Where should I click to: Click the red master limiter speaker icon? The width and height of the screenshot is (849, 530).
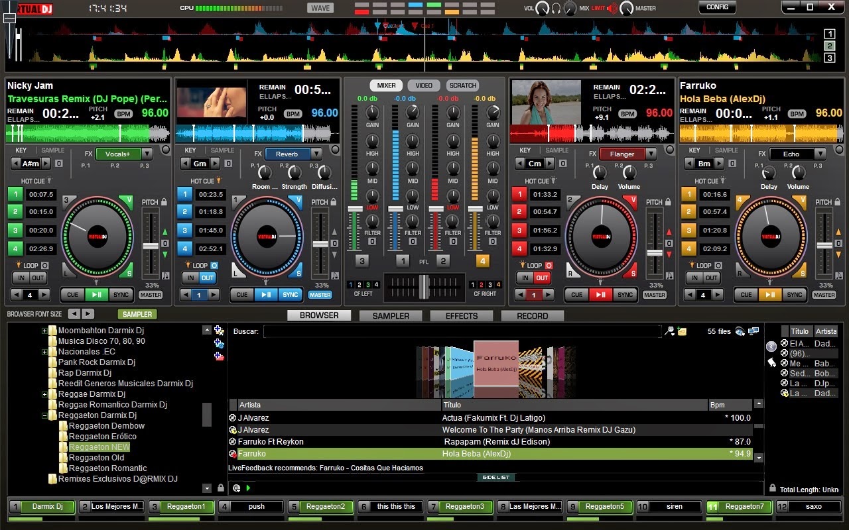point(611,8)
